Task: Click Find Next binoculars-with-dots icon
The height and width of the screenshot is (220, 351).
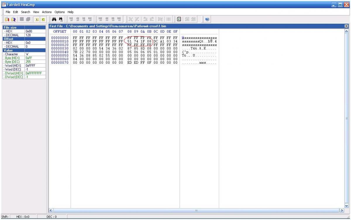Action: coord(61,19)
